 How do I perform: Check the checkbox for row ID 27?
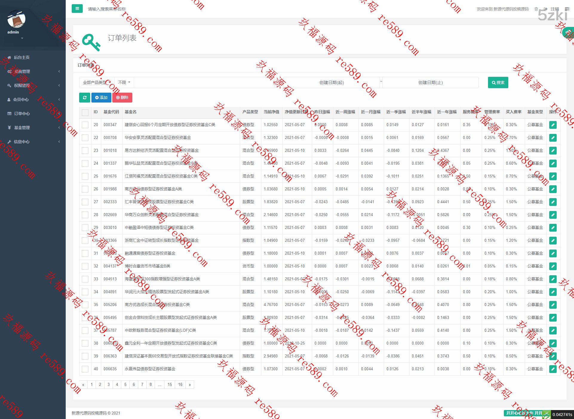85,202
